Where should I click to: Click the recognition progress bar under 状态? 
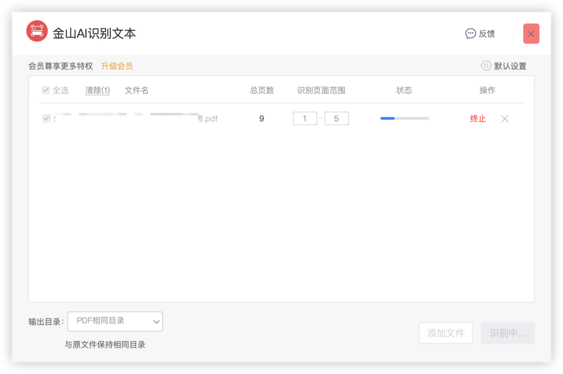coord(404,119)
